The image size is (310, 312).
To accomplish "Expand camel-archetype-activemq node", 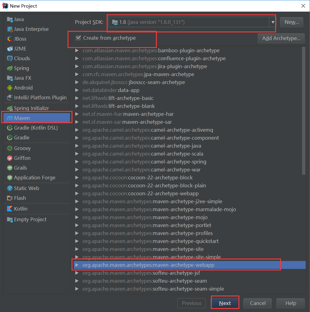I will pyautogui.click(x=77, y=130).
